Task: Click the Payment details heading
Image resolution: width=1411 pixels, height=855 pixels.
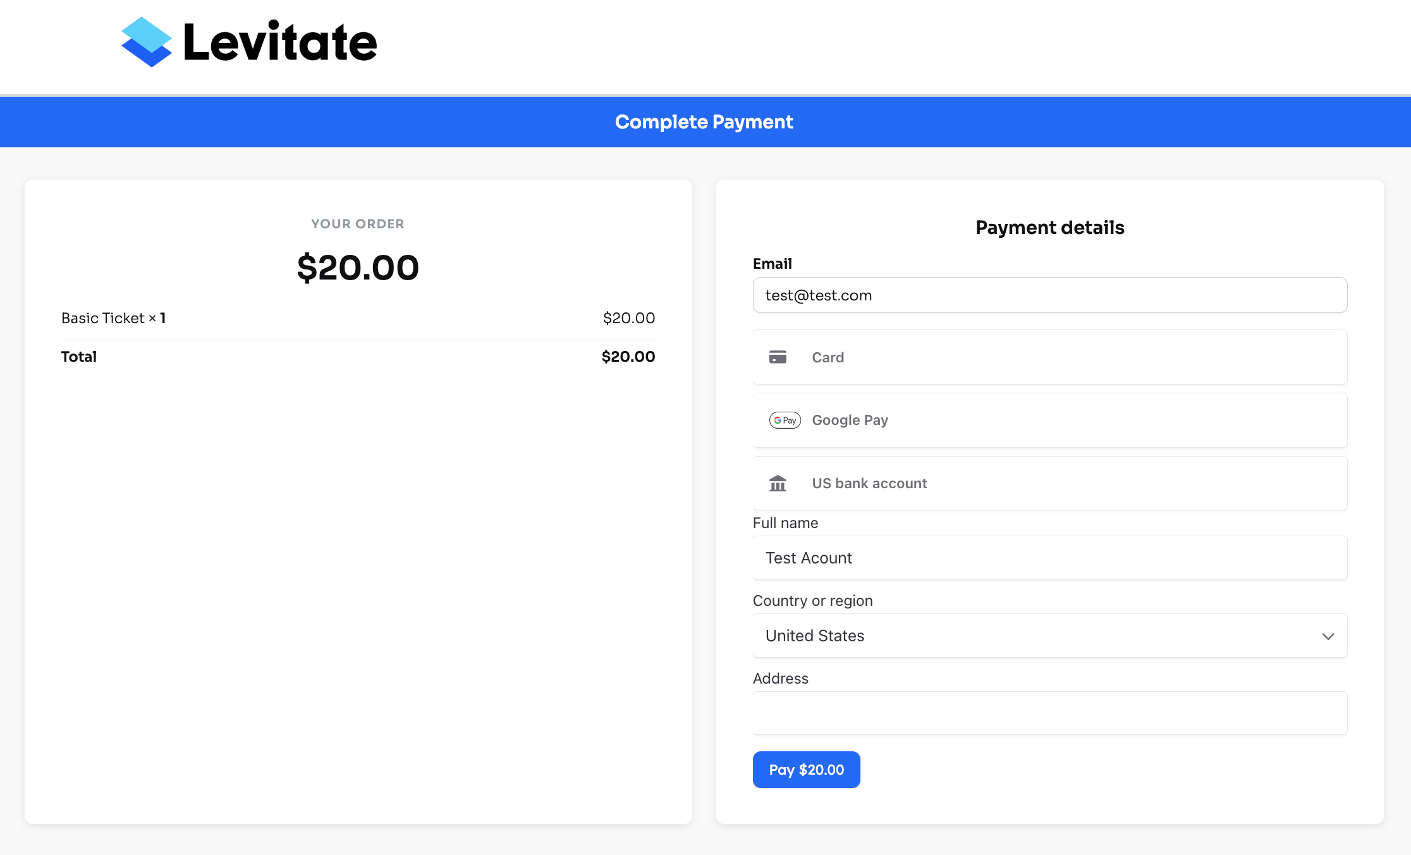Action: pyautogui.click(x=1049, y=228)
